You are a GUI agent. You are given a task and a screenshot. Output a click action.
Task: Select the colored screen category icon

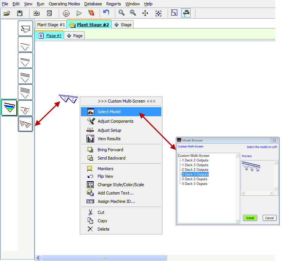9,108
